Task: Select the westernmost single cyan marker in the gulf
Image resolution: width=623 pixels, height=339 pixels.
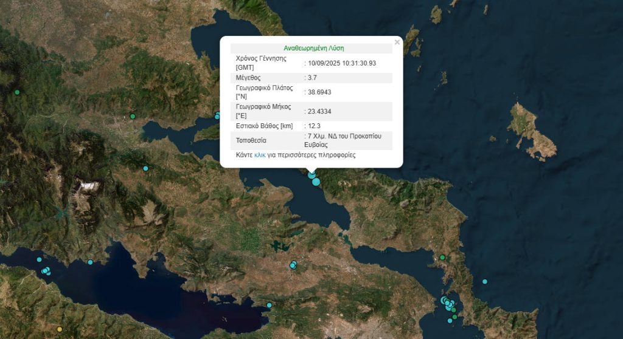Action: [x=40, y=259]
